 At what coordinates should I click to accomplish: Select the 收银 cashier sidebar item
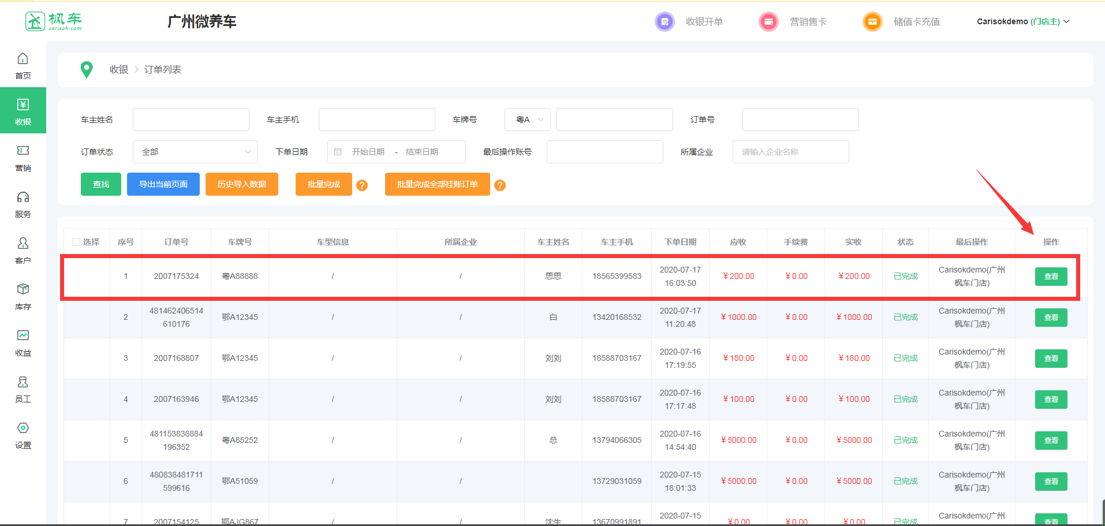[x=23, y=110]
